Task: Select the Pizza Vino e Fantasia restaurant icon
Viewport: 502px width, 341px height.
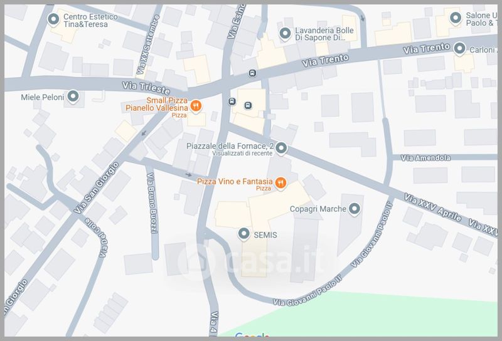Action: point(280,182)
